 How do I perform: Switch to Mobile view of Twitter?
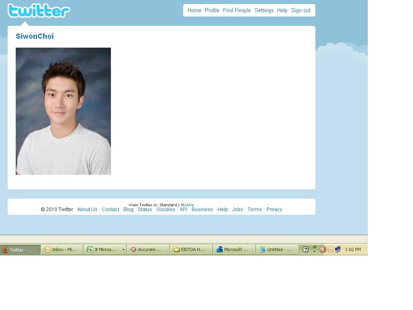[187, 205]
